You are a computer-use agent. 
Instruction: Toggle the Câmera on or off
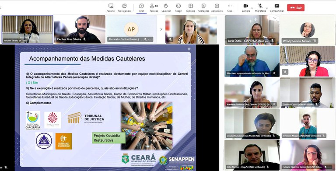click(x=246, y=8)
